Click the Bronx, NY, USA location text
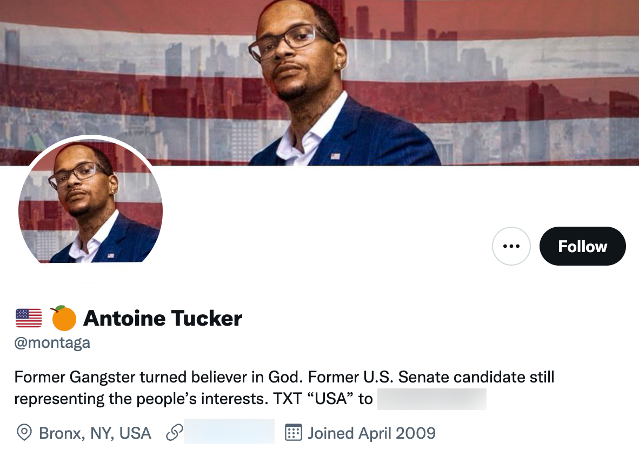This screenshot has height=449, width=639. click(x=95, y=433)
